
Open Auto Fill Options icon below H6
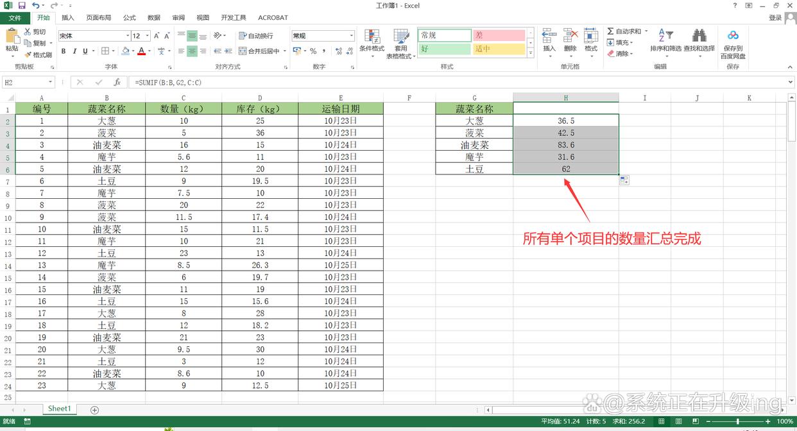click(x=624, y=181)
